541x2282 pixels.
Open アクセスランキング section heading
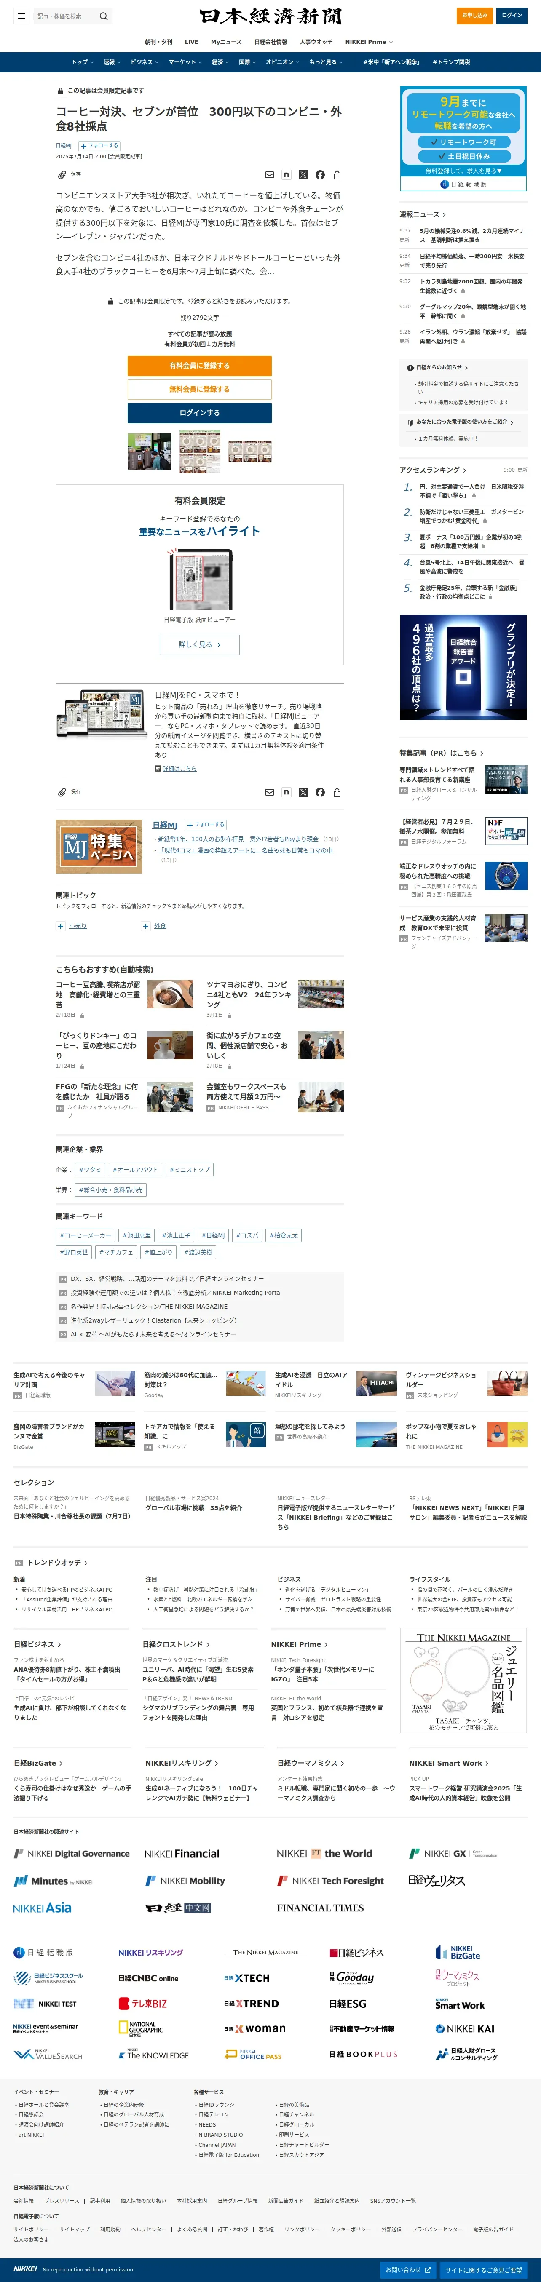click(x=432, y=470)
